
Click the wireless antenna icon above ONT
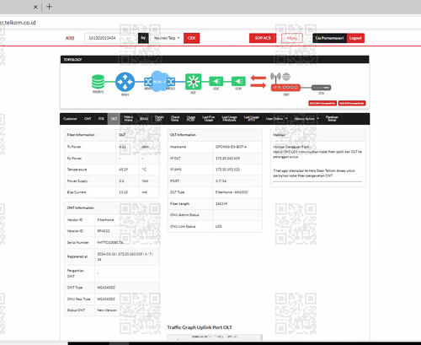click(275, 78)
